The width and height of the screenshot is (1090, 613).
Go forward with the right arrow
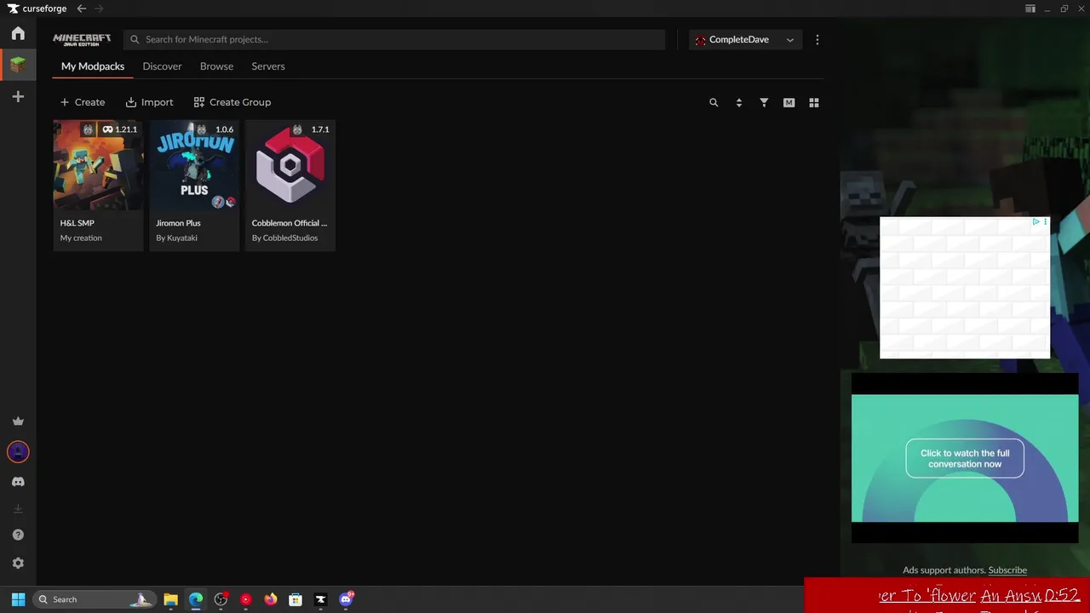coord(99,9)
